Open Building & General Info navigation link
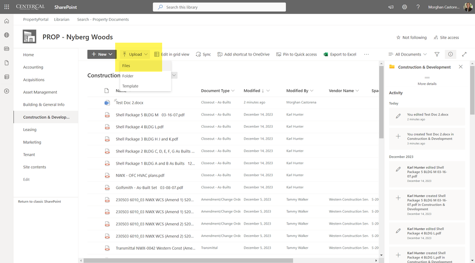Viewport: 475px width, 263px height. click(x=44, y=104)
